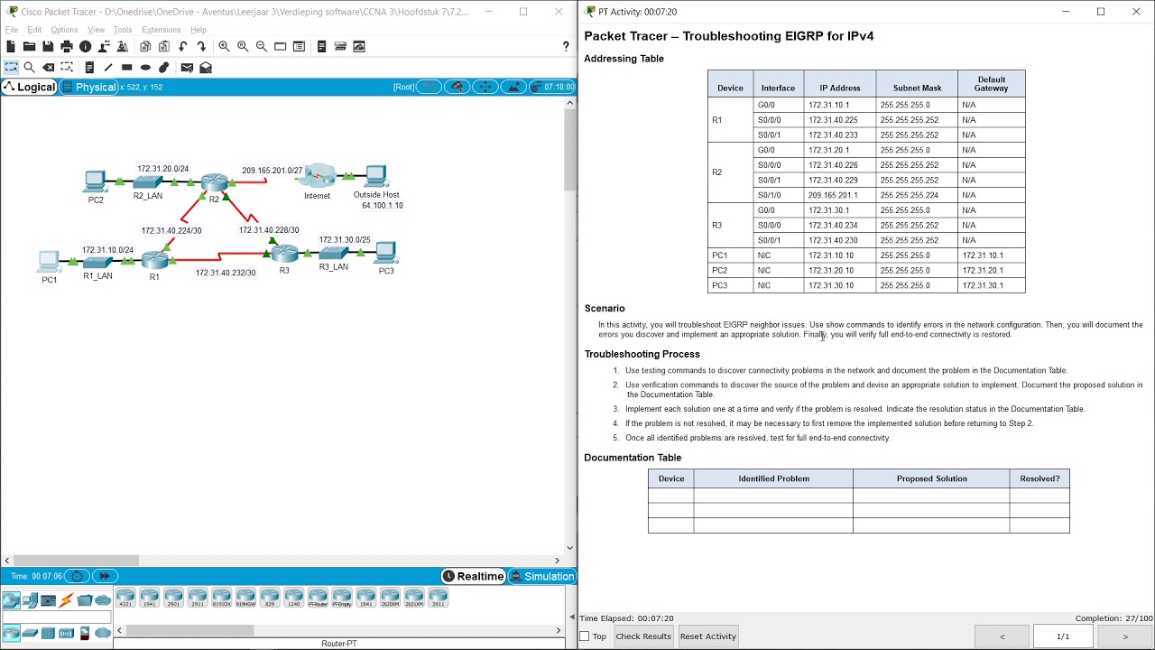Select the Draw Line tool
Image resolution: width=1155 pixels, height=650 pixels.
(108, 68)
